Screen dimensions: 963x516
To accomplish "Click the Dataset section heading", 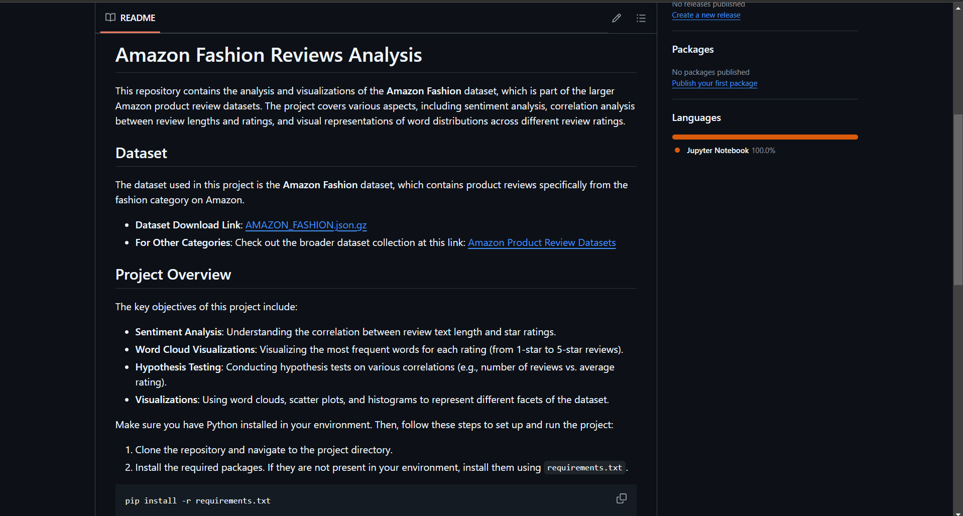I will (141, 153).
